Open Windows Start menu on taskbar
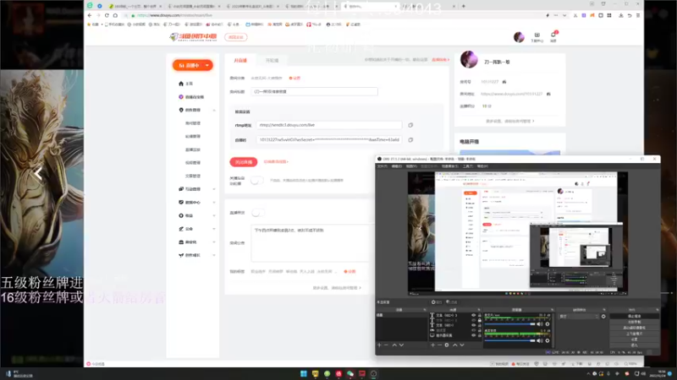677x380 pixels. coord(304,373)
